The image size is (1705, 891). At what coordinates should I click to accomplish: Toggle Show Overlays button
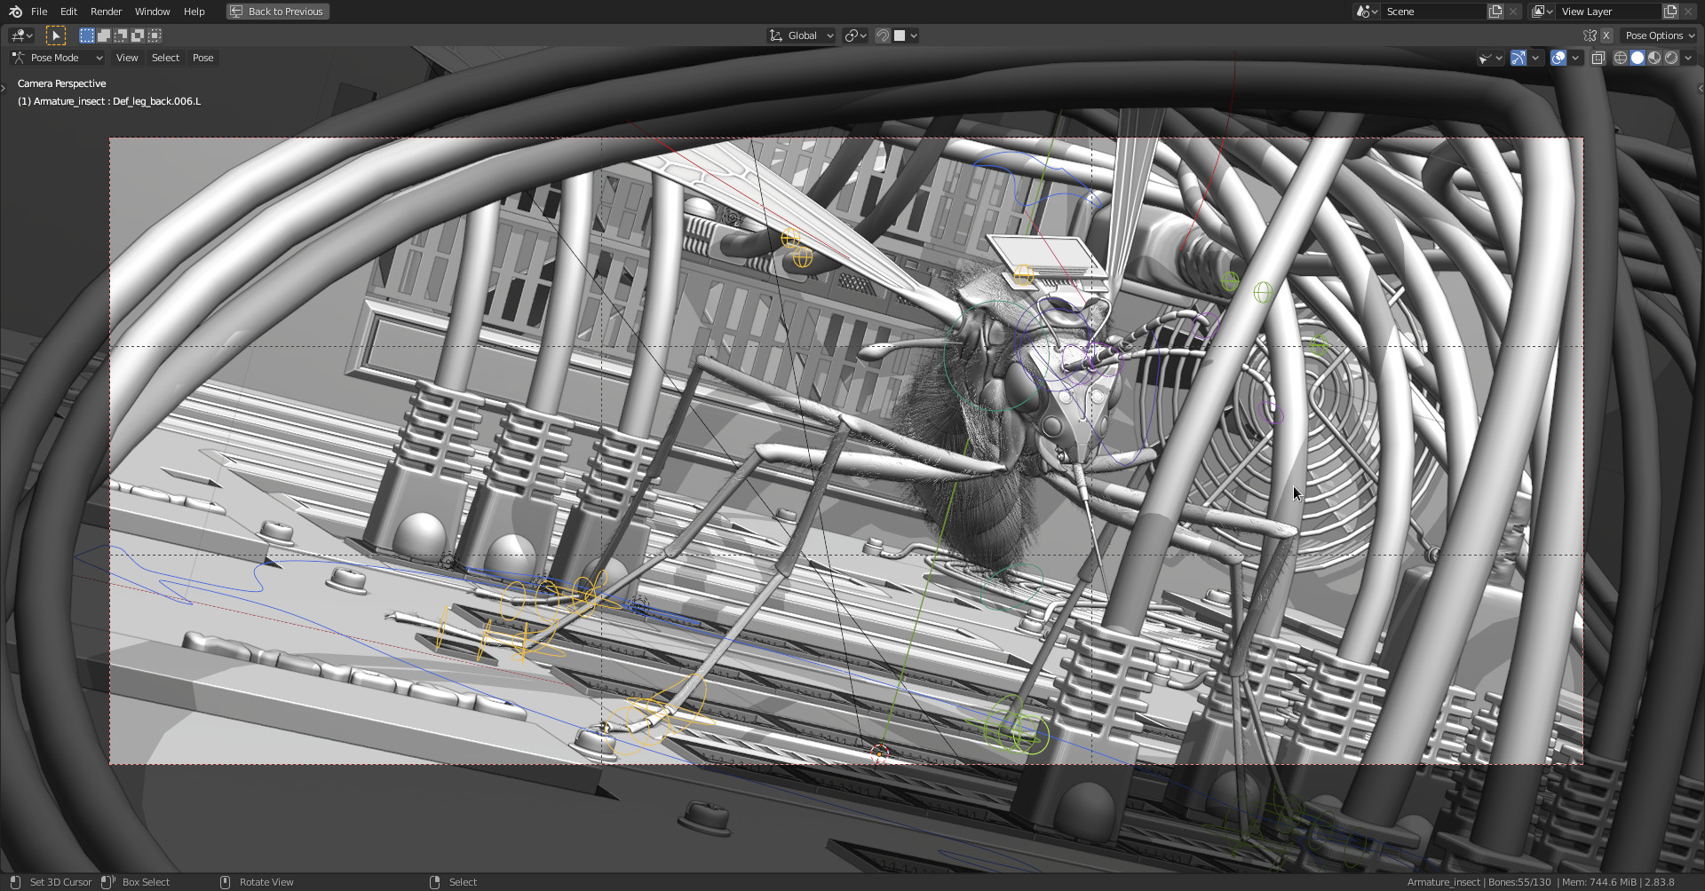click(x=1558, y=58)
